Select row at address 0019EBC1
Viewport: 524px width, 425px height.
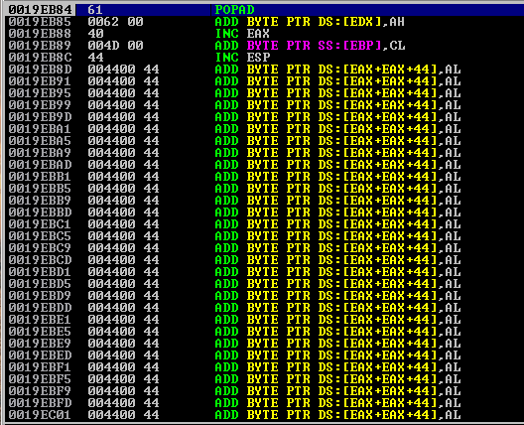point(264,224)
